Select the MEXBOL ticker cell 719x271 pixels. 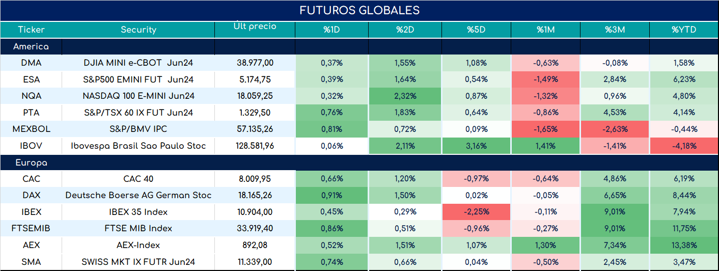click(32, 129)
